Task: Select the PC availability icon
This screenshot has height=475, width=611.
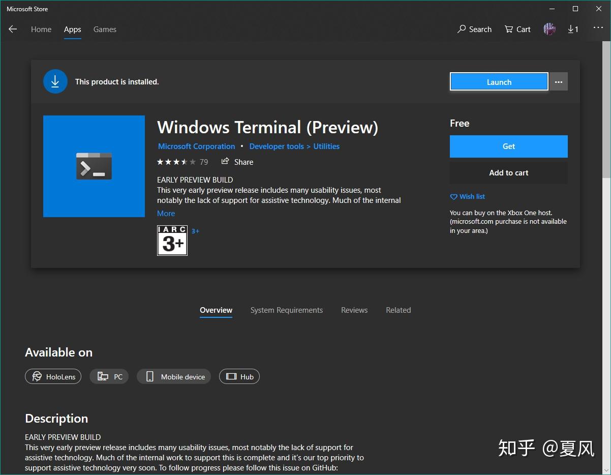Action: pyautogui.click(x=109, y=376)
